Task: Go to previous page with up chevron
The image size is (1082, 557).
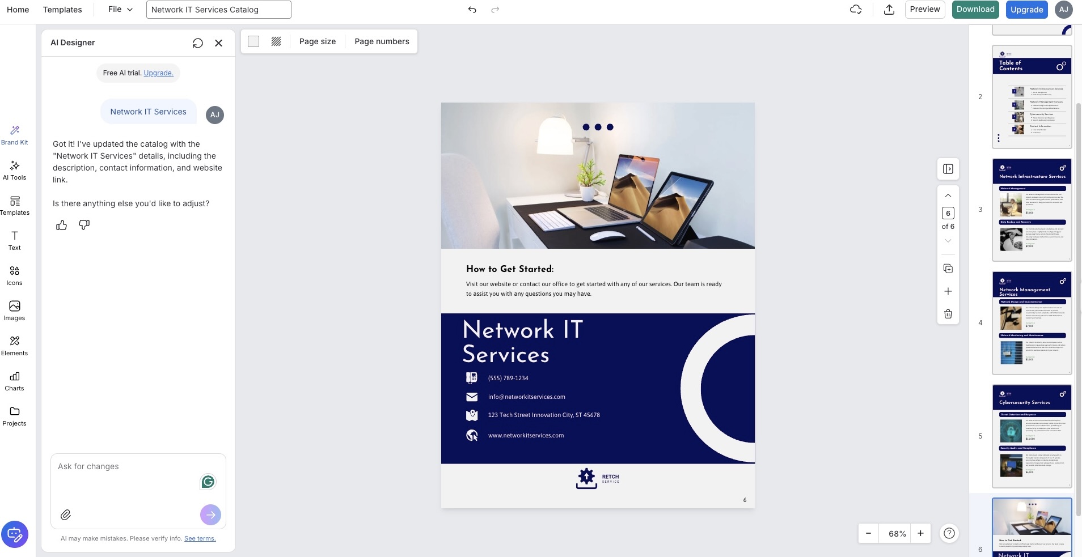Action: point(948,195)
